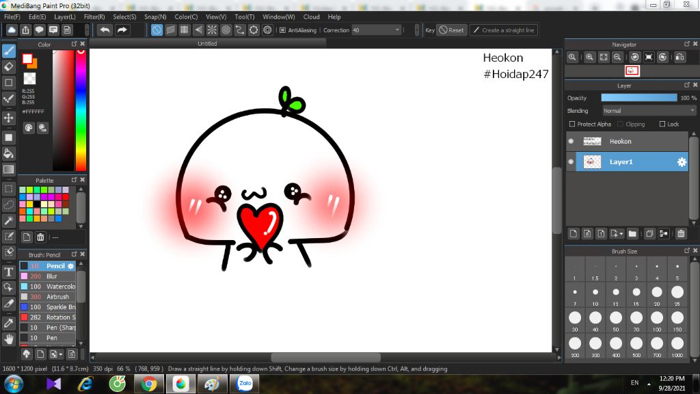Click the hue color strip

pyautogui.click(x=81, y=110)
